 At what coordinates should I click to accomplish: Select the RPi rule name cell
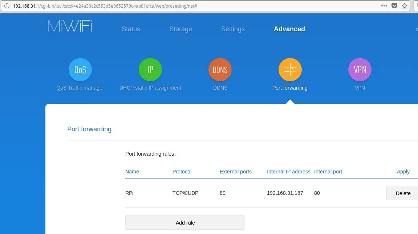(x=129, y=193)
